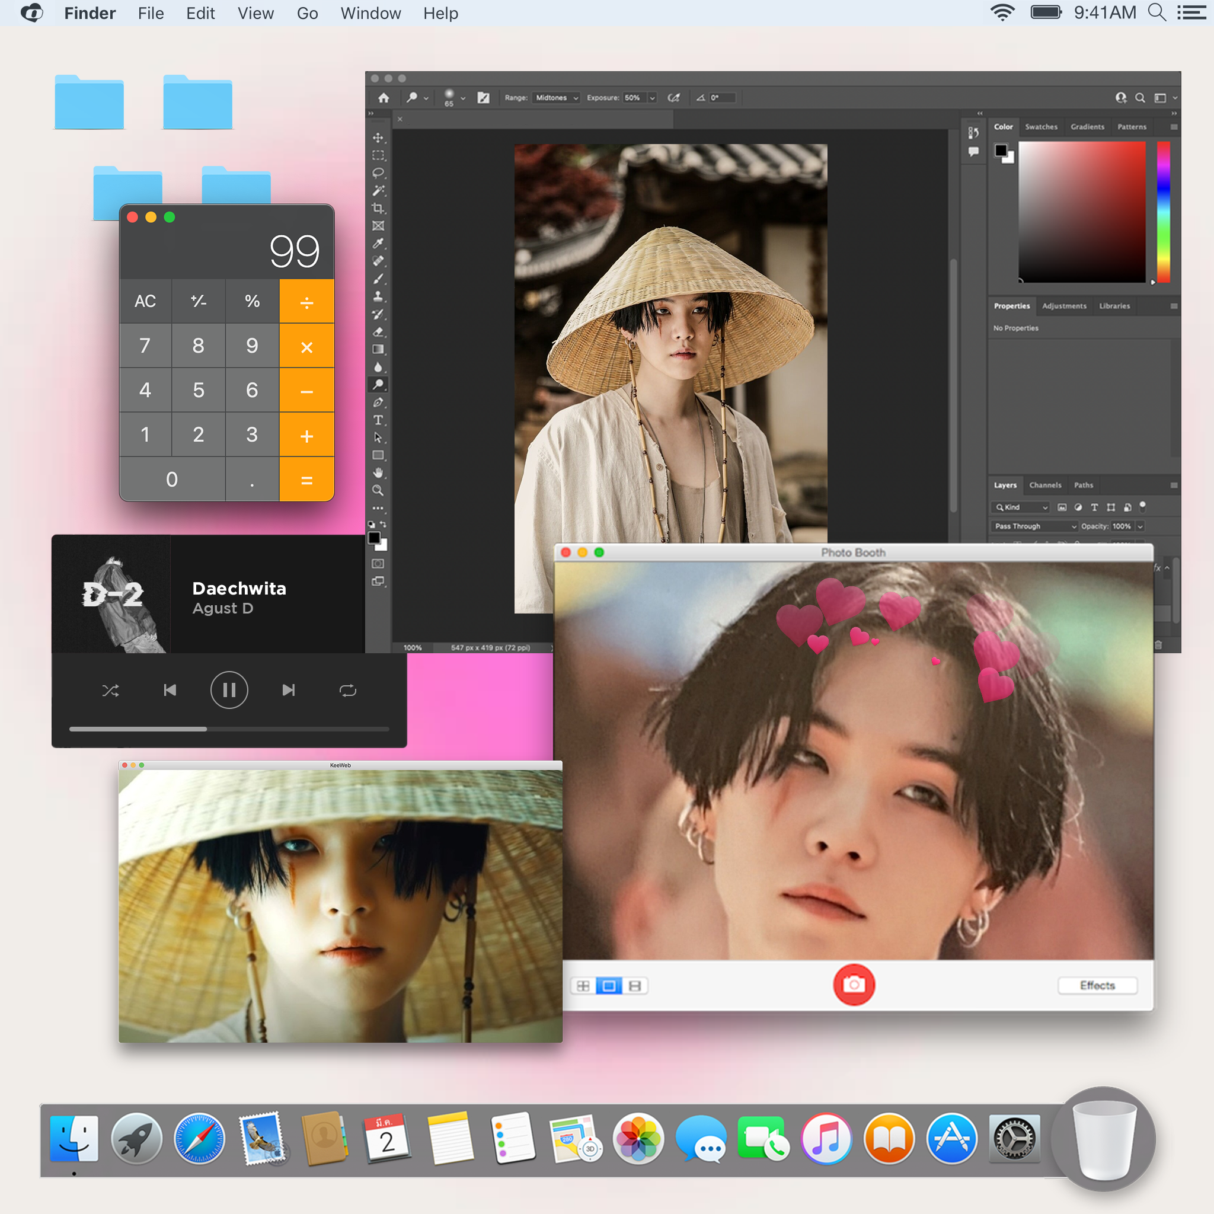
Task: Pick the Eyedropper tool
Action: (x=378, y=243)
